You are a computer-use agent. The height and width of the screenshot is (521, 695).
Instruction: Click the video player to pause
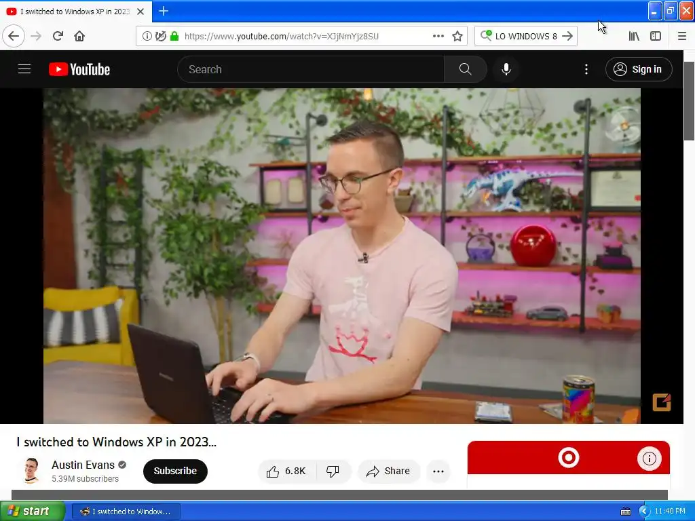342,256
